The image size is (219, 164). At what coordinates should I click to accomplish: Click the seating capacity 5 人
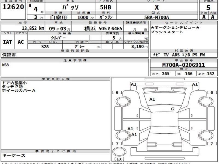[x=117, y=38]
